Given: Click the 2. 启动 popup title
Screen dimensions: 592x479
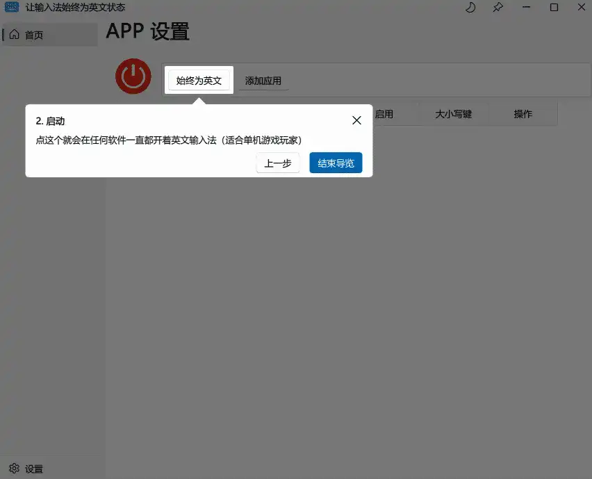Looking at the screenshot, I should point(50,121).
